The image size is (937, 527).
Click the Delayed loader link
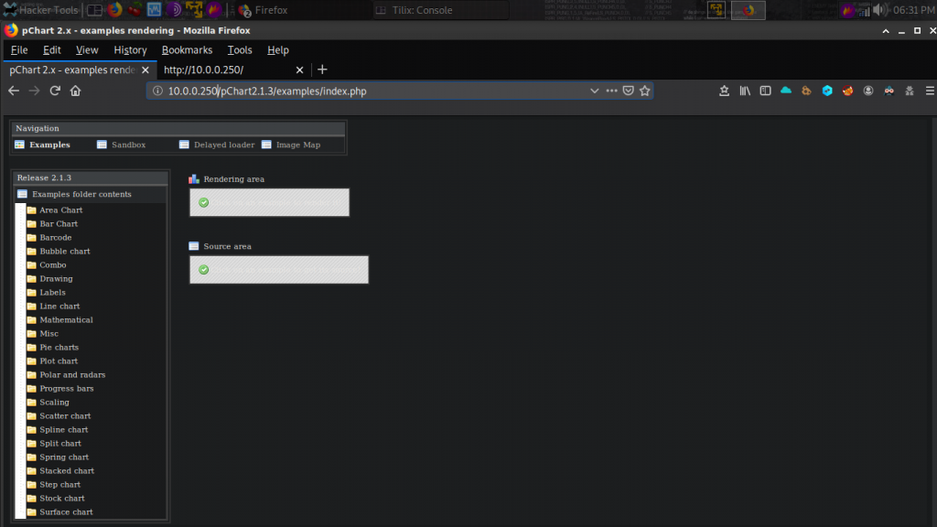click(x=222, y=145)
